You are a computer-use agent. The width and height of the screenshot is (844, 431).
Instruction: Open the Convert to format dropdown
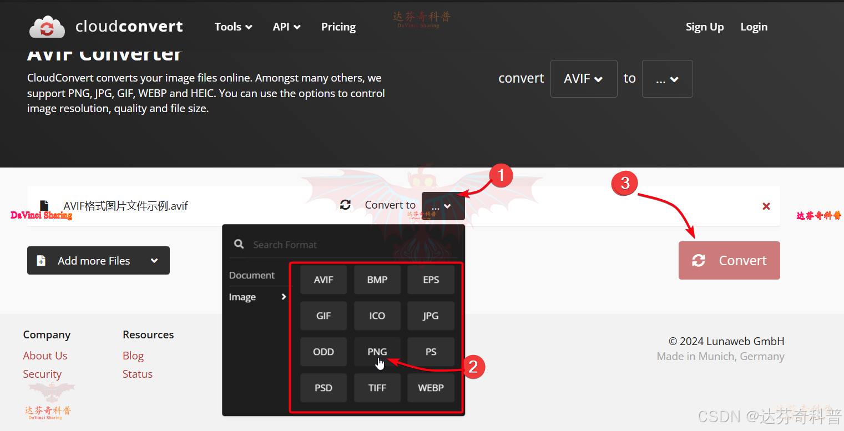click(x=443, y=206)
